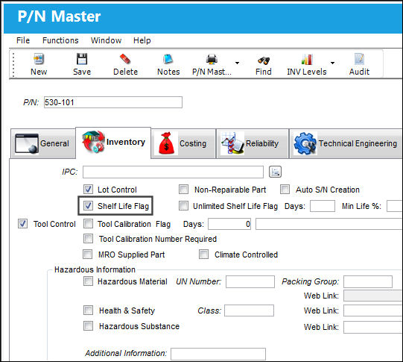Open Notes from the toolbar

pyautogui.click(x=168, y=59)
